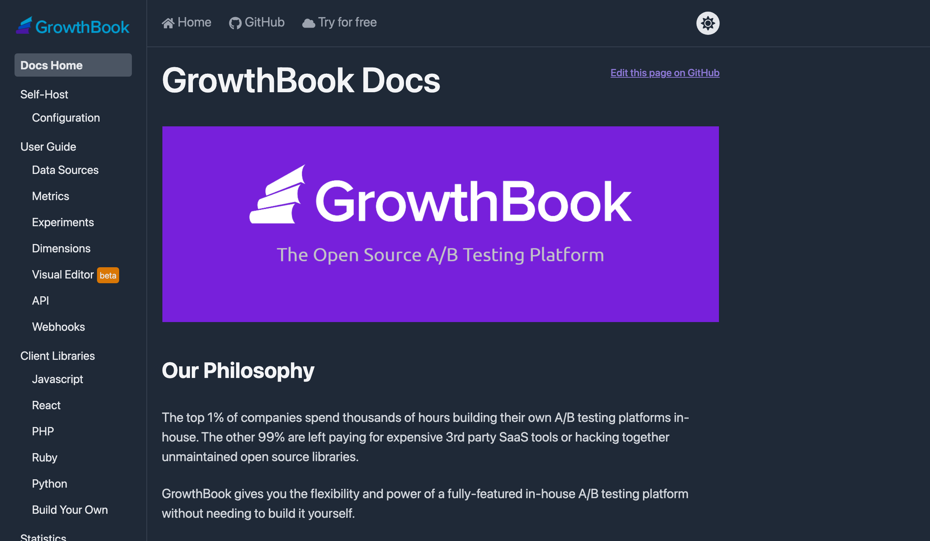Viewport: 930px width, 541px height.
Task: Open the GitHub nav link
Action: pos(256,23)
